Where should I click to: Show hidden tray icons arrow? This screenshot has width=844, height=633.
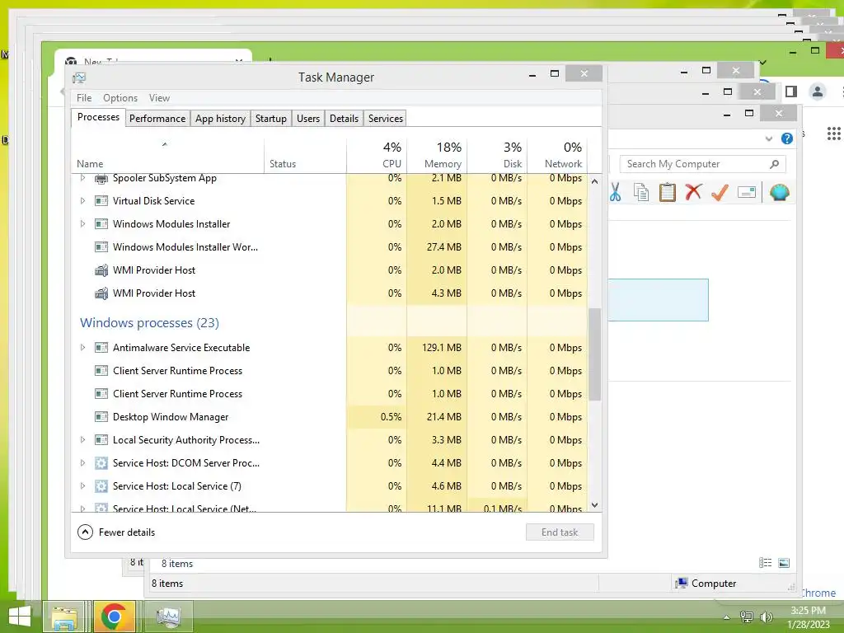tap(727, 617)
